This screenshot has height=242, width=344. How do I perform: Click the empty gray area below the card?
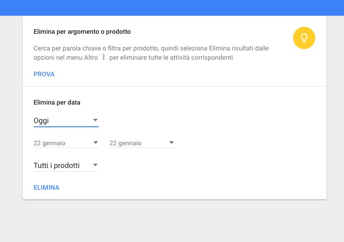[x=172, y=222]
